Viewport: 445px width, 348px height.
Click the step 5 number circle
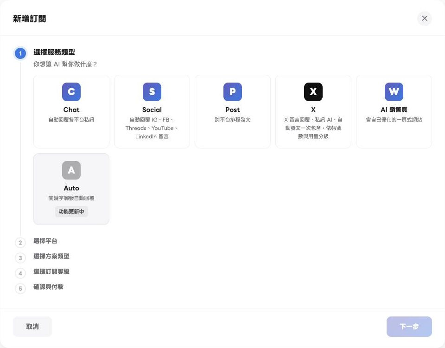[x=20, y=289]
